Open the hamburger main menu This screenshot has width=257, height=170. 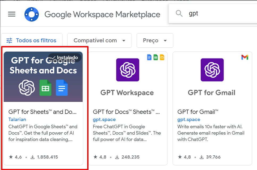coord(12,14)
